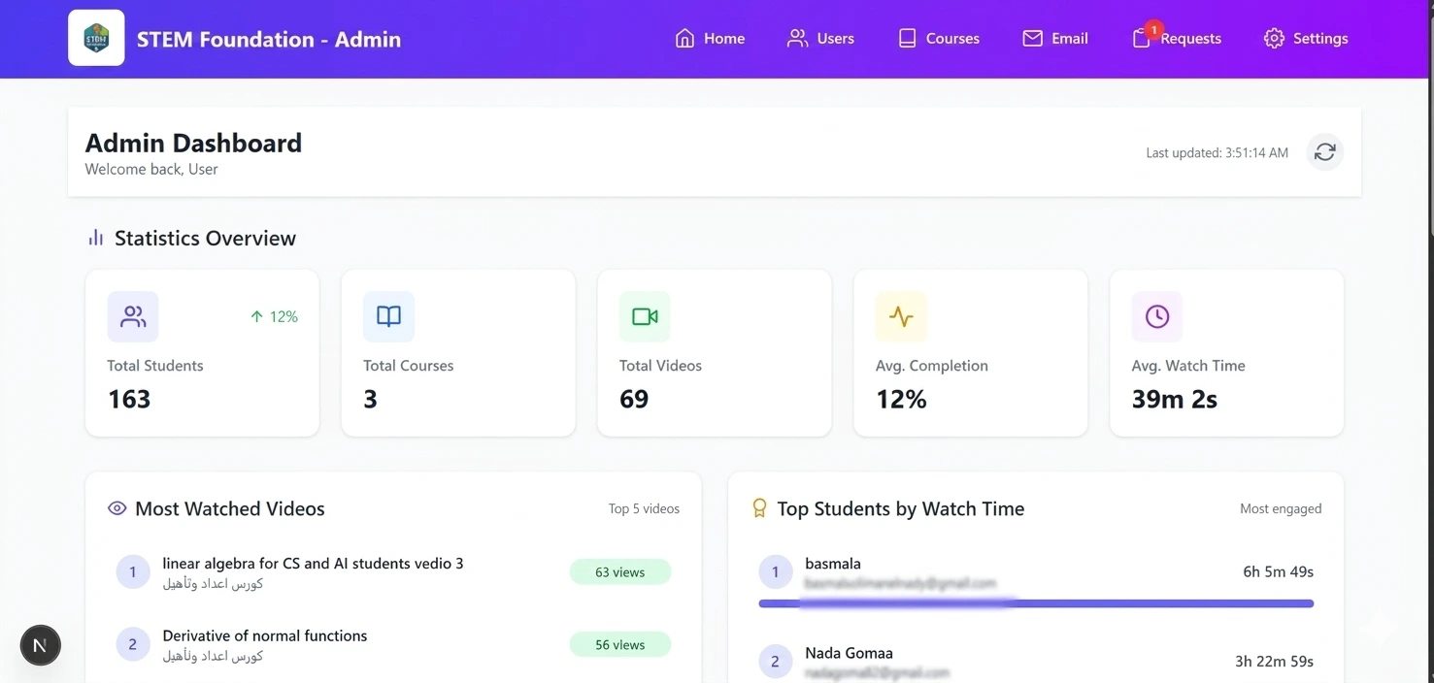
Task: Go to the Users page
Action: [820, 39]
